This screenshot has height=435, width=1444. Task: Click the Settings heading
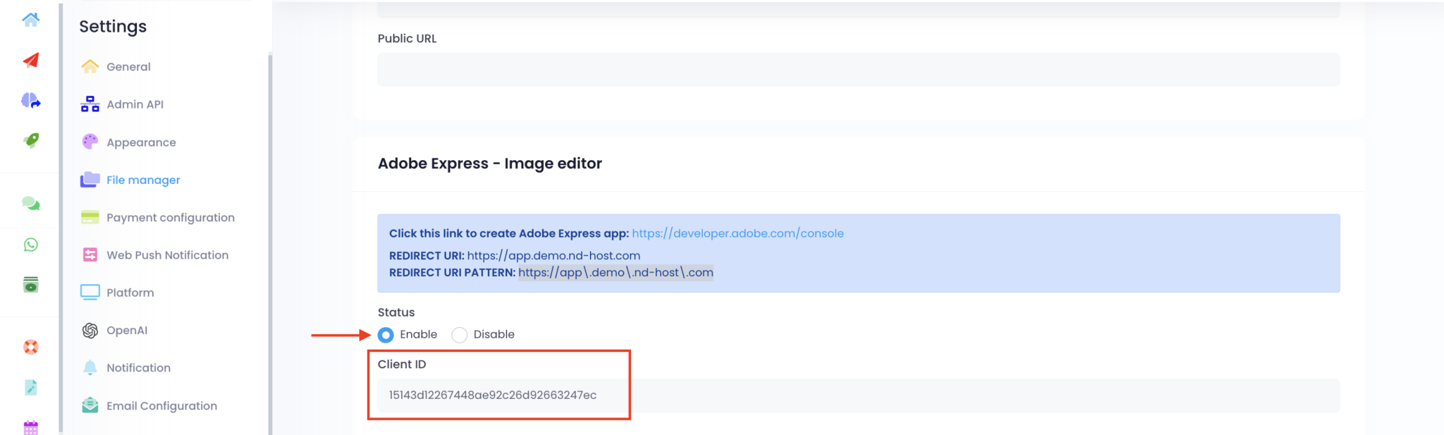113,27
